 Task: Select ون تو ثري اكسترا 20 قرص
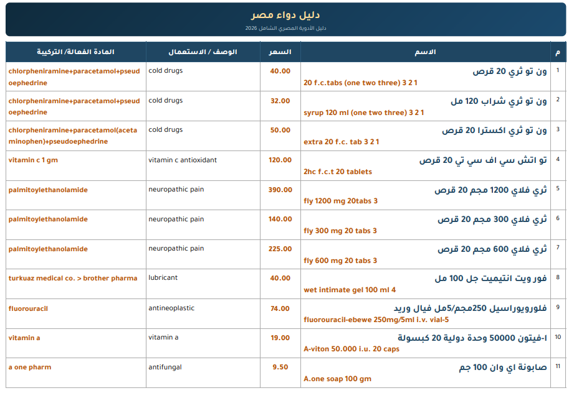click(x=494, y=131)
